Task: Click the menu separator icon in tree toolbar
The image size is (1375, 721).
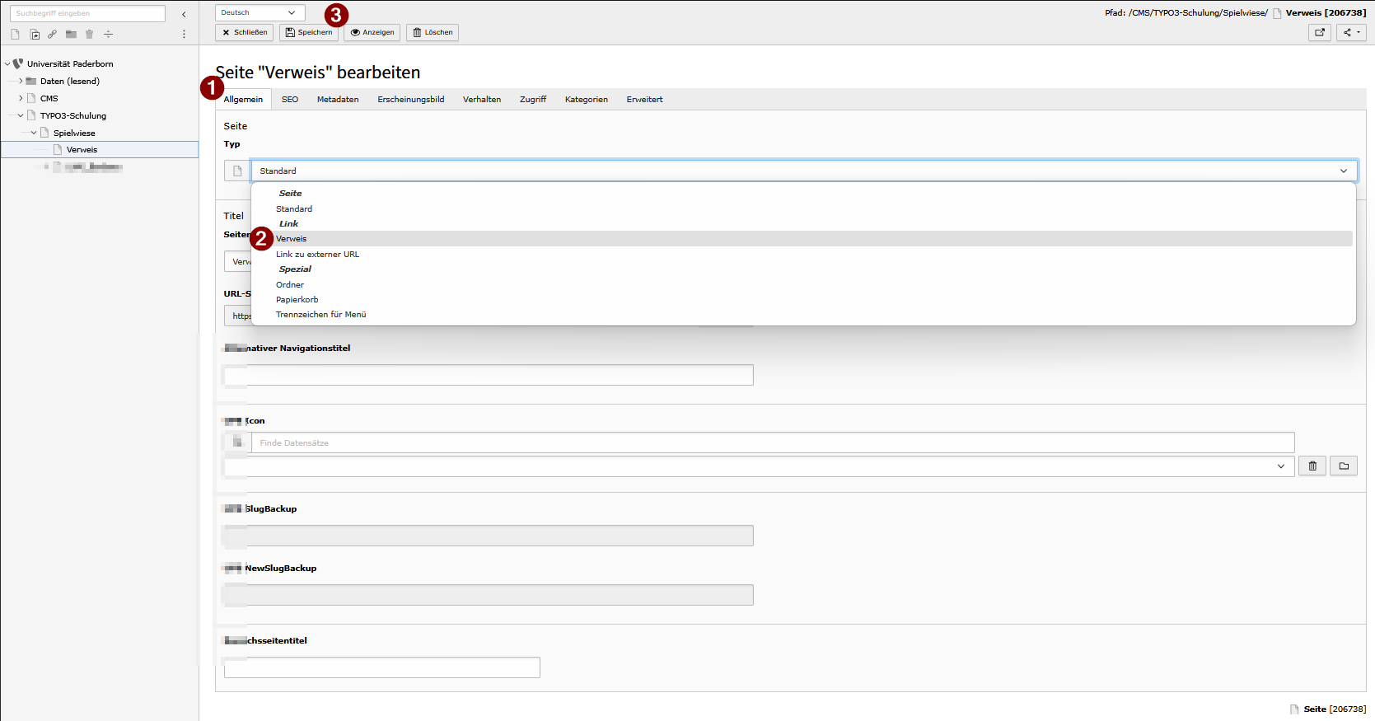Action: pos(108,34)
